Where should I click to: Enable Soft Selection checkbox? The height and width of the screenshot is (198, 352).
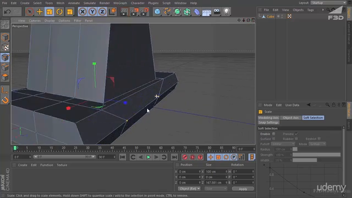click(x=274, y=134)
